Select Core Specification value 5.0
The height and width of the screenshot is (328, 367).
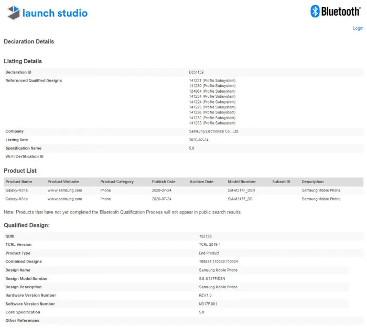point(201,312)
